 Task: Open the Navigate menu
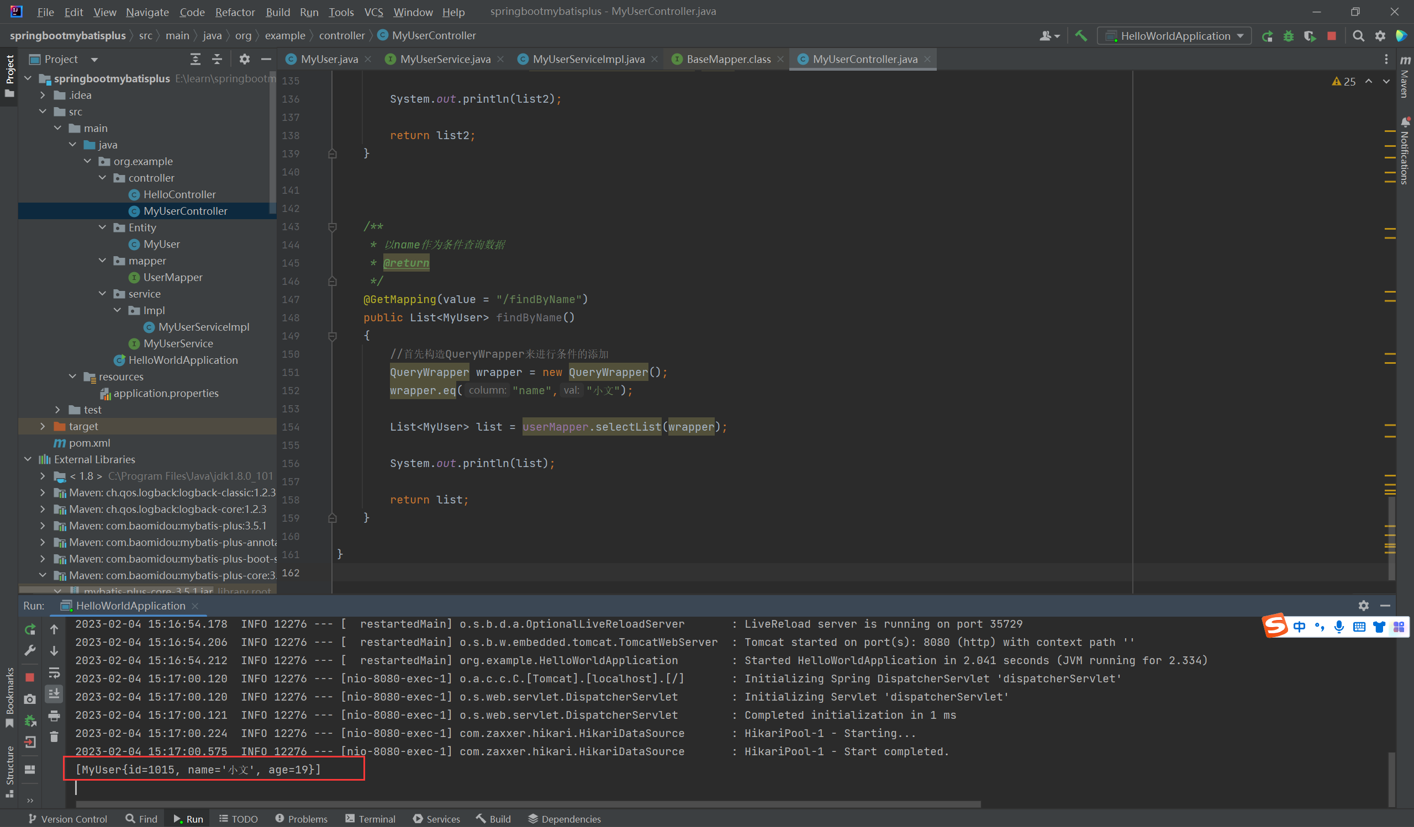147,12
